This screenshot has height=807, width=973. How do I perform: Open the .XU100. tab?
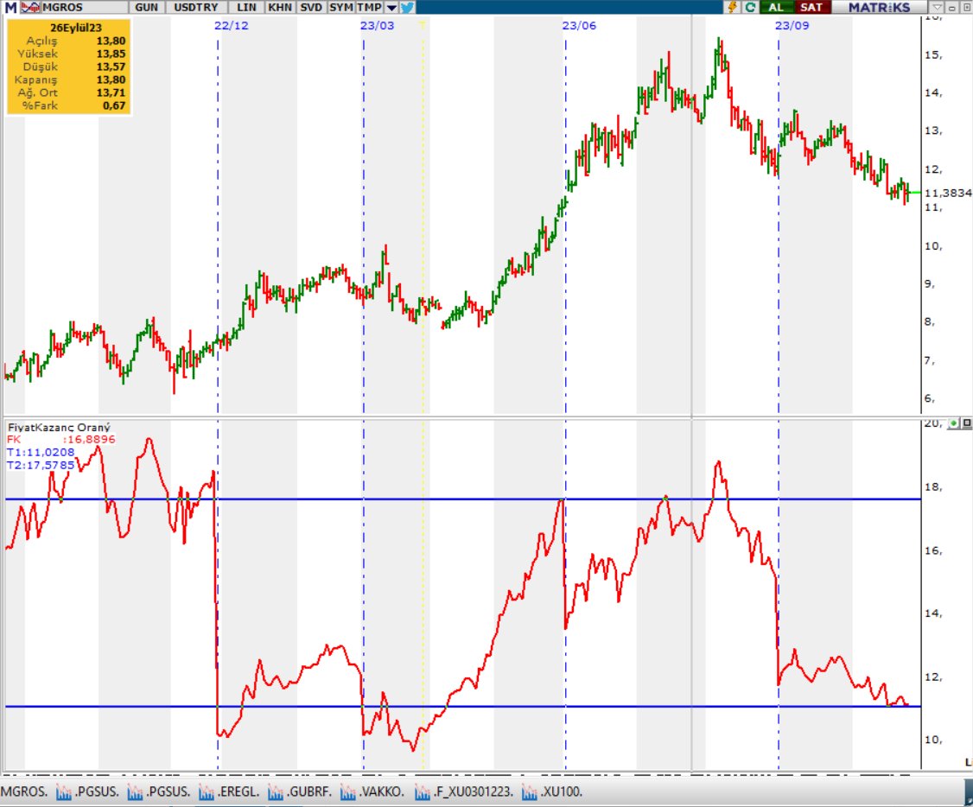[x=561, y=792]
